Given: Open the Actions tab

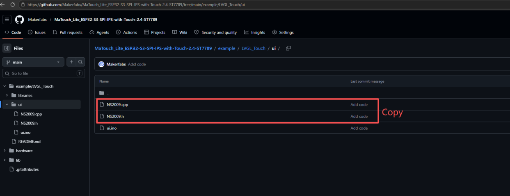Looking at the screenshot, I should (x=126, y=32).
